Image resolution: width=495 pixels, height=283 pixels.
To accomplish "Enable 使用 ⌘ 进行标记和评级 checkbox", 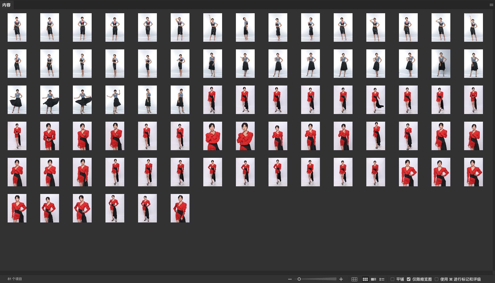I will 437,279.
